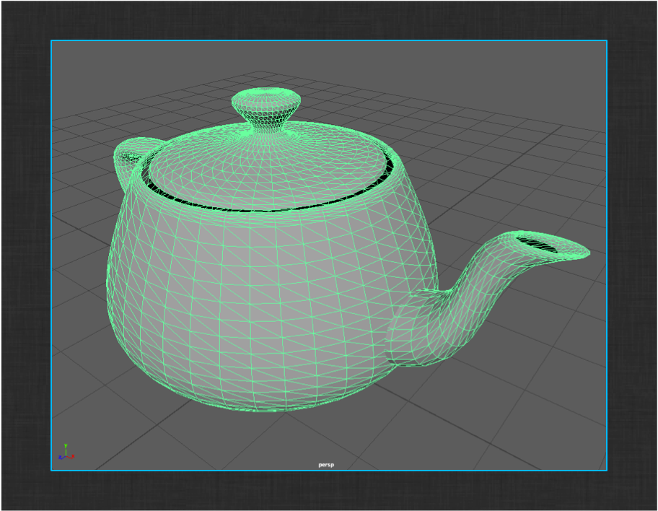658x511 pixels.
Task: Click the XYZ axis orientation gizmo
Action: click(x=66, y=453)
